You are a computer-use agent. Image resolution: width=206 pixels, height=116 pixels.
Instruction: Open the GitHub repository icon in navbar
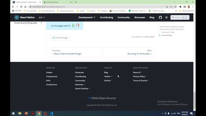click(x=160, y=17)
